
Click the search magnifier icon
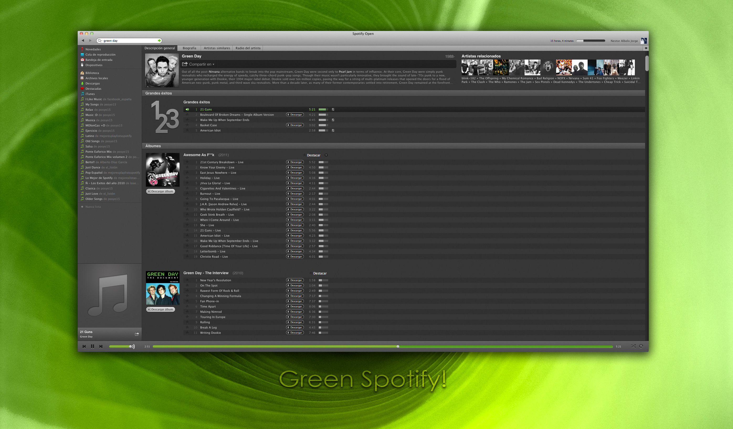pyautogui.click(x=100, y=41)
